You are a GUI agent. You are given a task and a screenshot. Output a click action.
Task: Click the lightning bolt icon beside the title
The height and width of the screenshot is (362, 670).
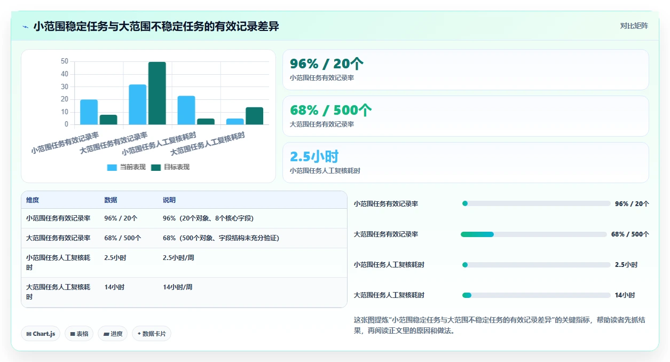pyautogui.click(x=26, y=26)
